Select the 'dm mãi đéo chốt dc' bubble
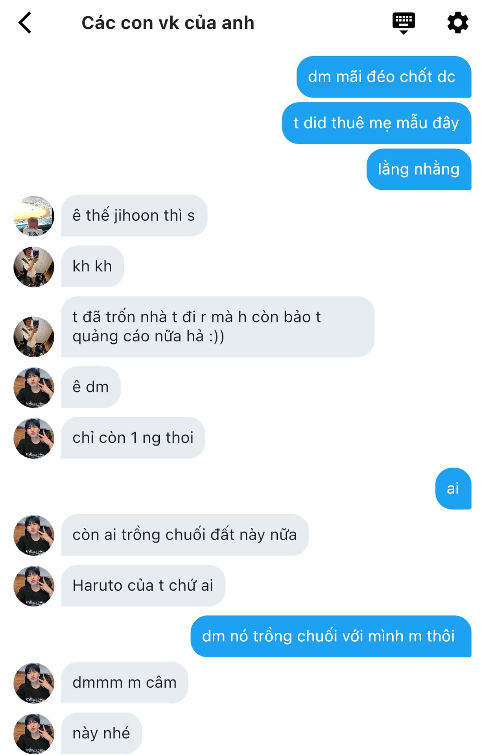The height and width of the screenshot is (755, 485). tap(384, 77)
